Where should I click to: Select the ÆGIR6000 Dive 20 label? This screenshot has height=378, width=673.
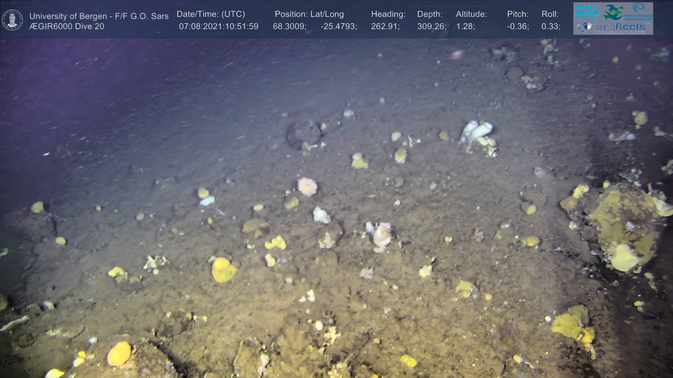click(67, 26)
